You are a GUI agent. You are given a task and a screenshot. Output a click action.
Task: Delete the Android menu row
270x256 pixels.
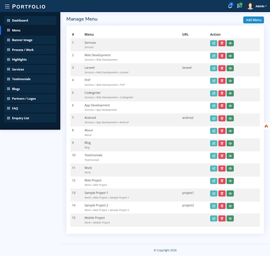click(x=222, y=118)
